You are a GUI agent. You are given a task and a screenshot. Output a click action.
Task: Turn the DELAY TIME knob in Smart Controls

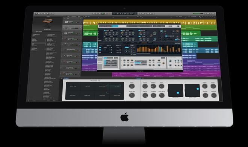click(x=132, y=95)
